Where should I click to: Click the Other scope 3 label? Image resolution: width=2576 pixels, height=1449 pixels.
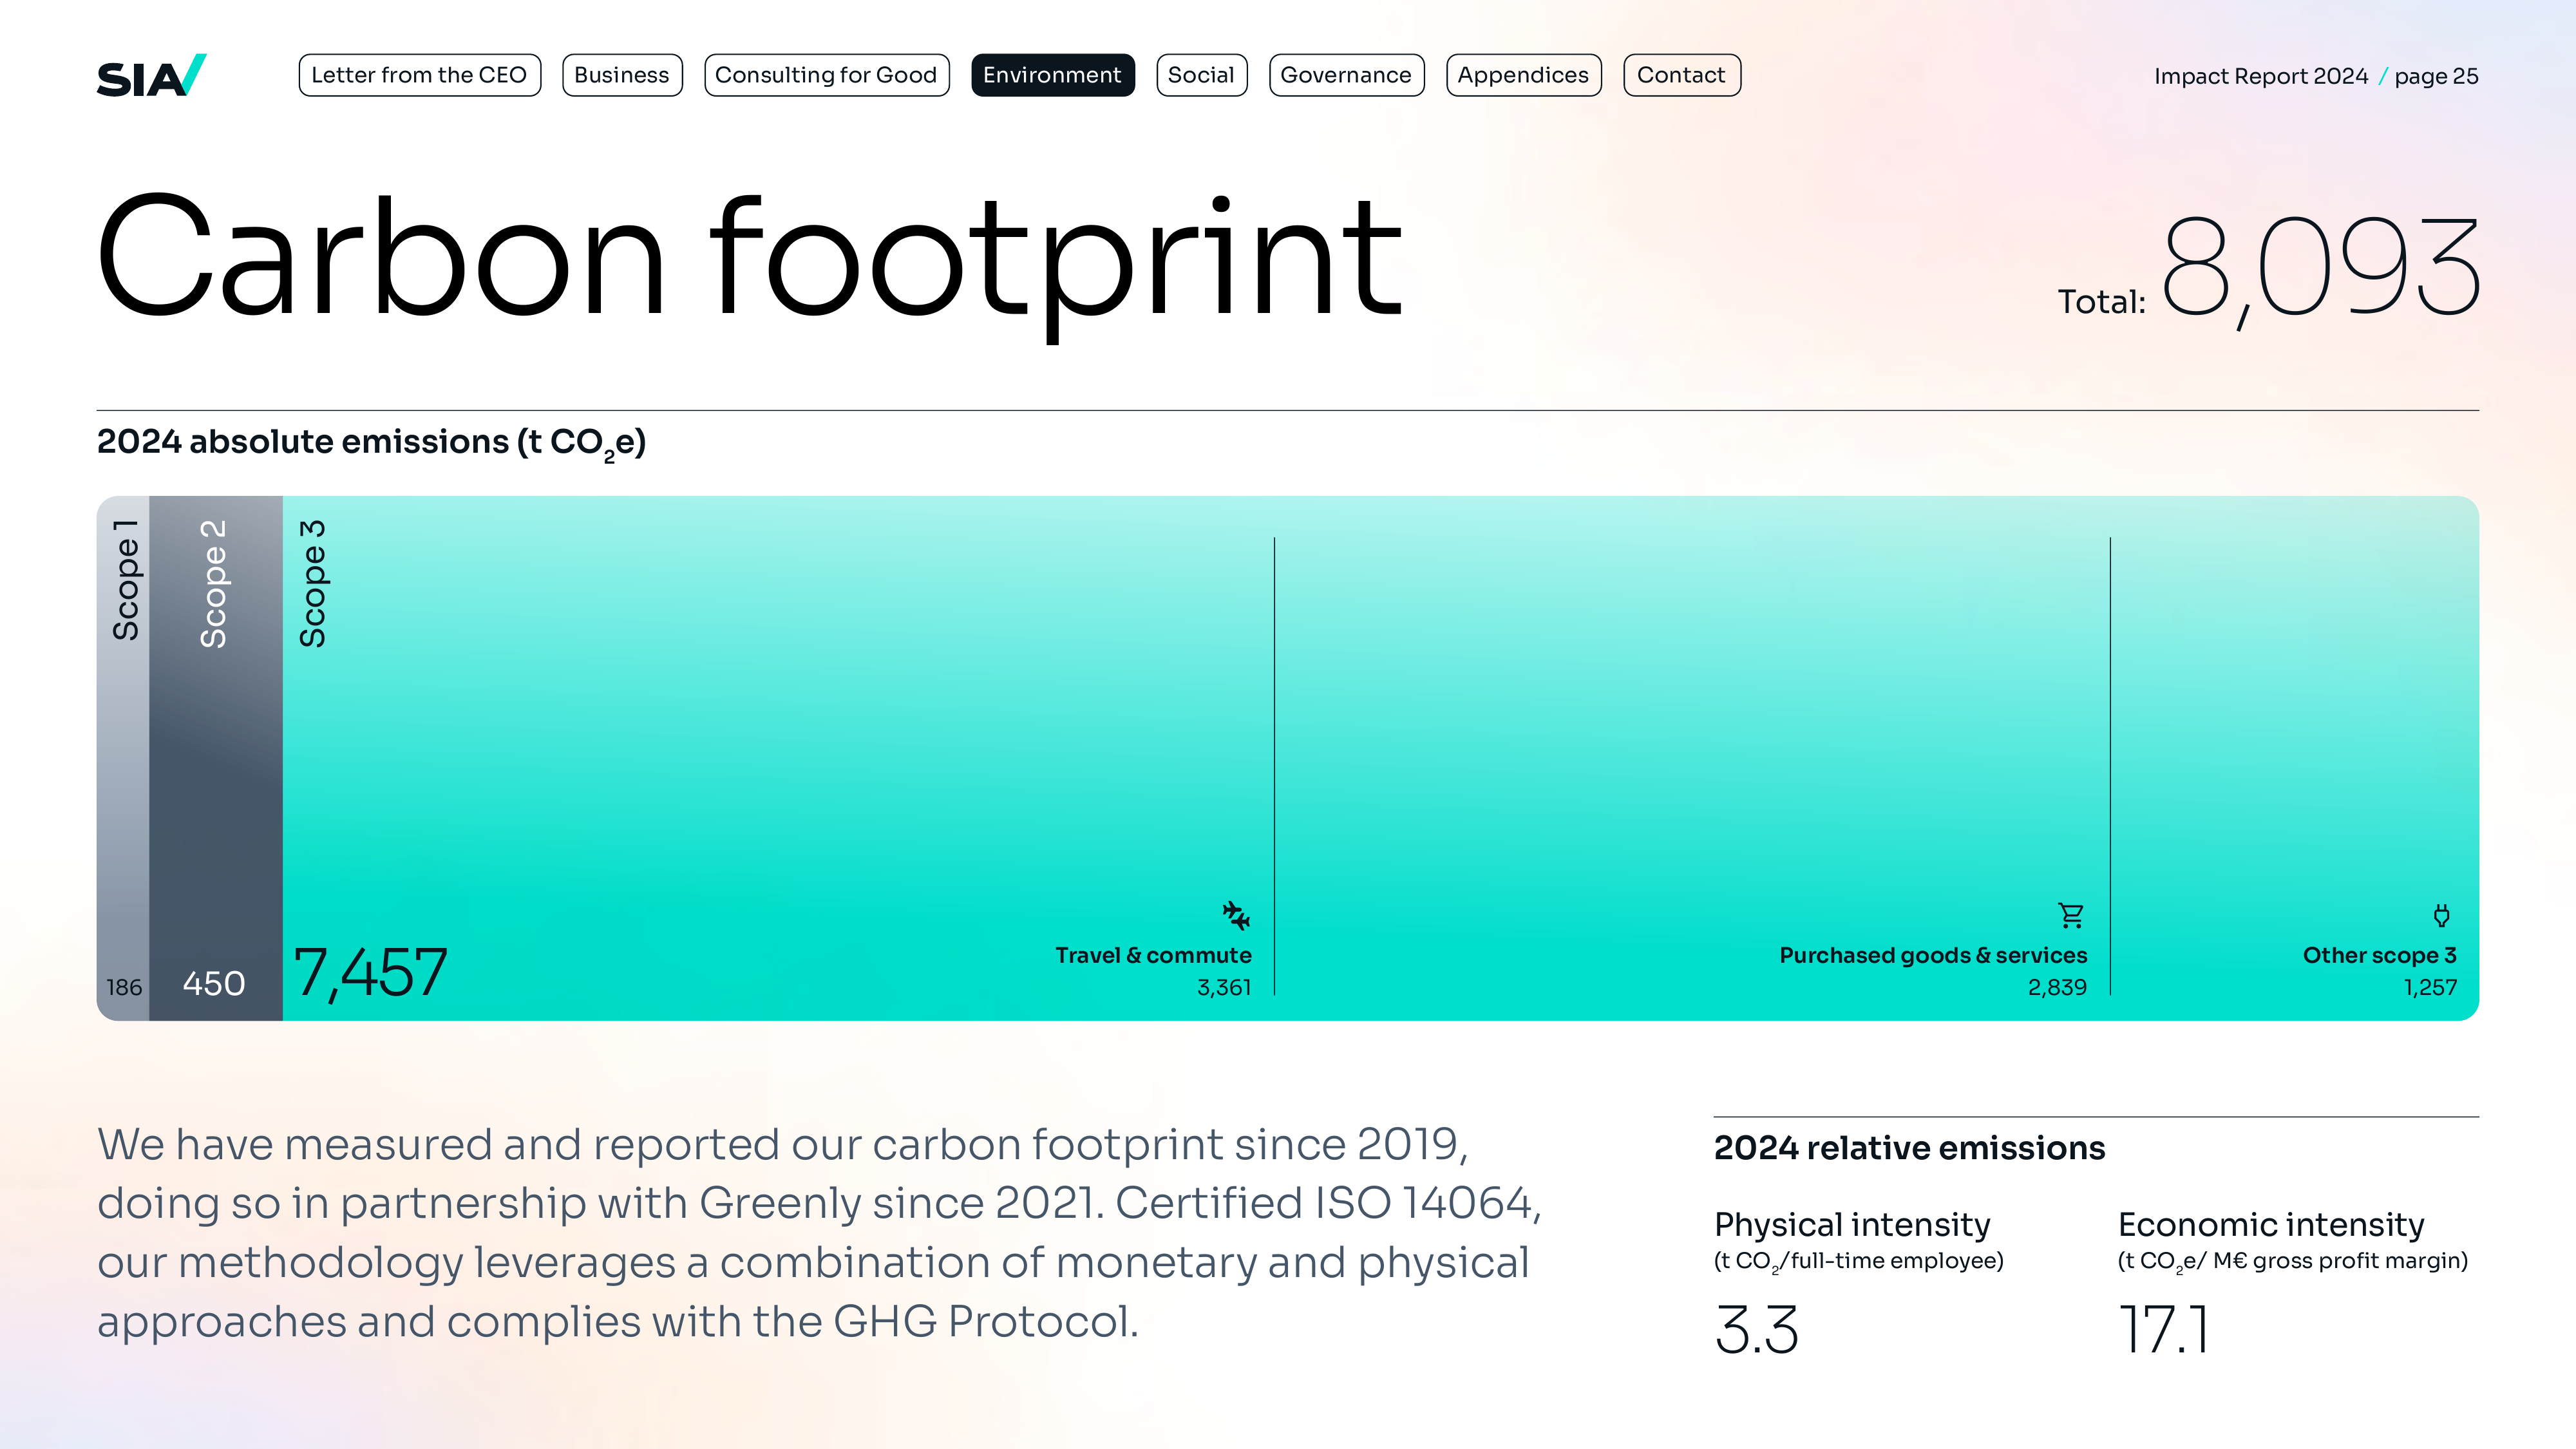[x=2379, y=955]
